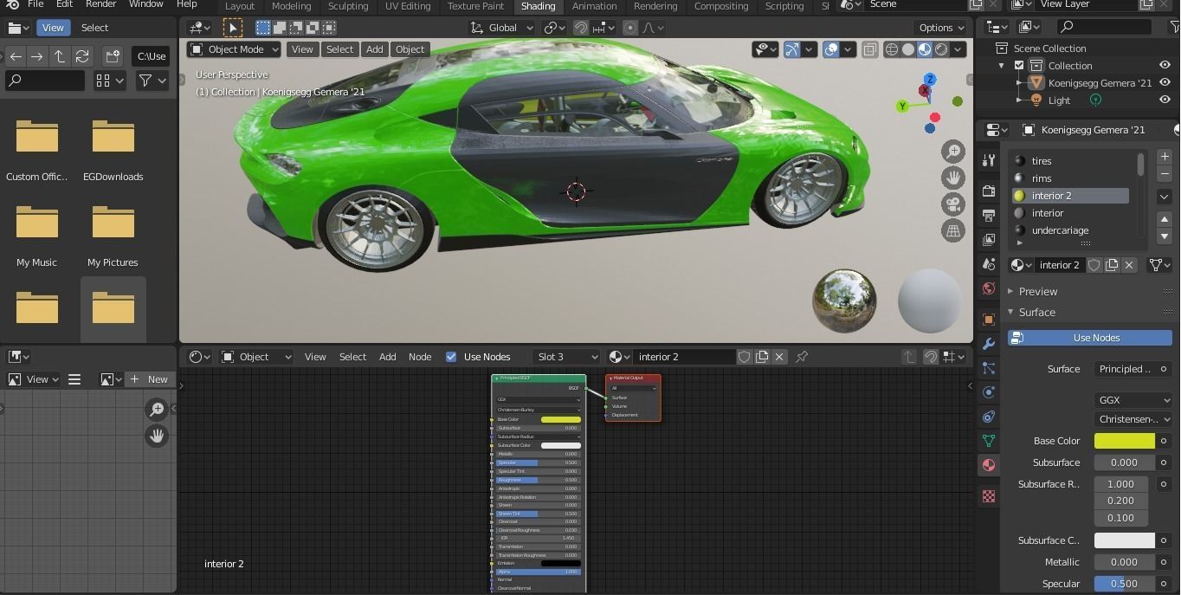Create new folder in file browser
The image size is (1181, 595).
point(113,56)
